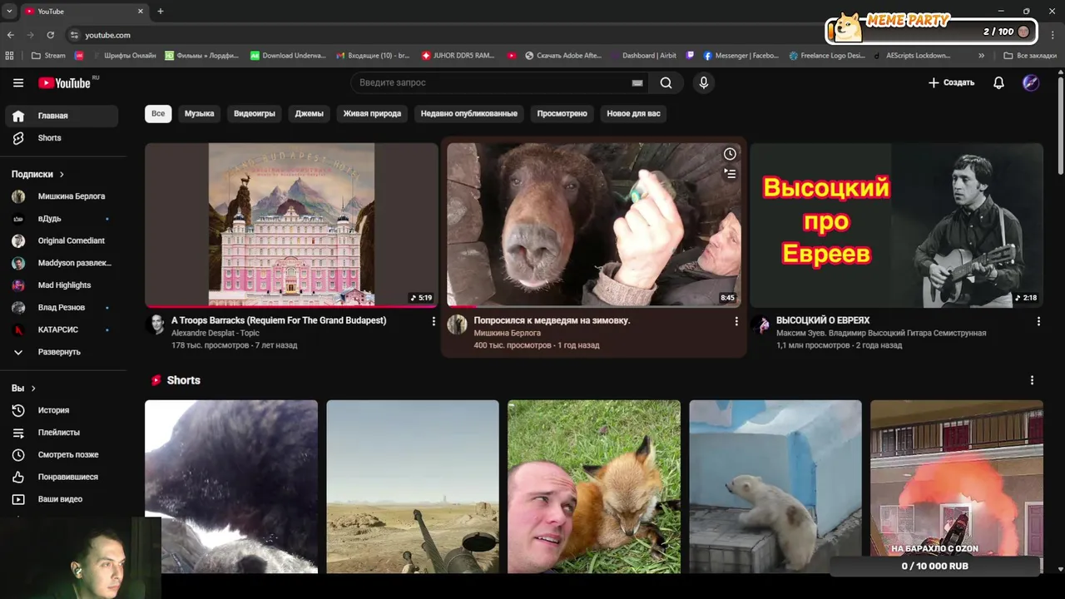Viewport: 1065px width, 599px height.
Task: Open the account avatar menu
Action: [x=1031, y=82]
